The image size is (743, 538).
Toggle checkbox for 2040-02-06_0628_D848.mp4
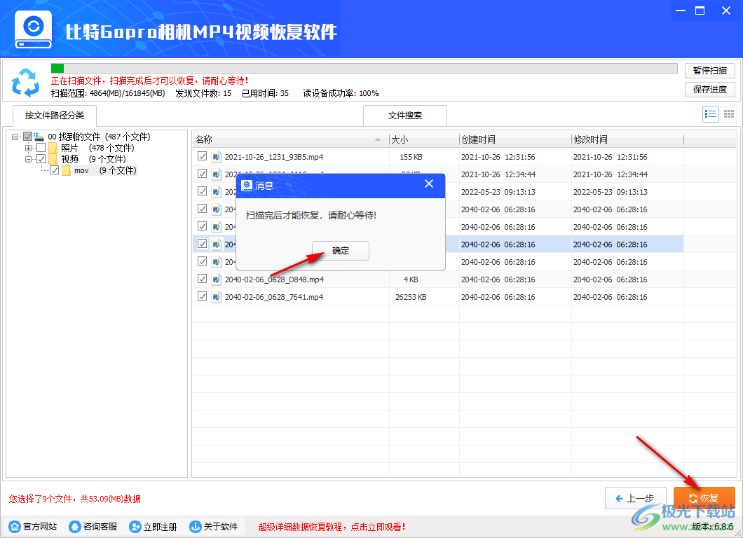click(x=203, y=279)
